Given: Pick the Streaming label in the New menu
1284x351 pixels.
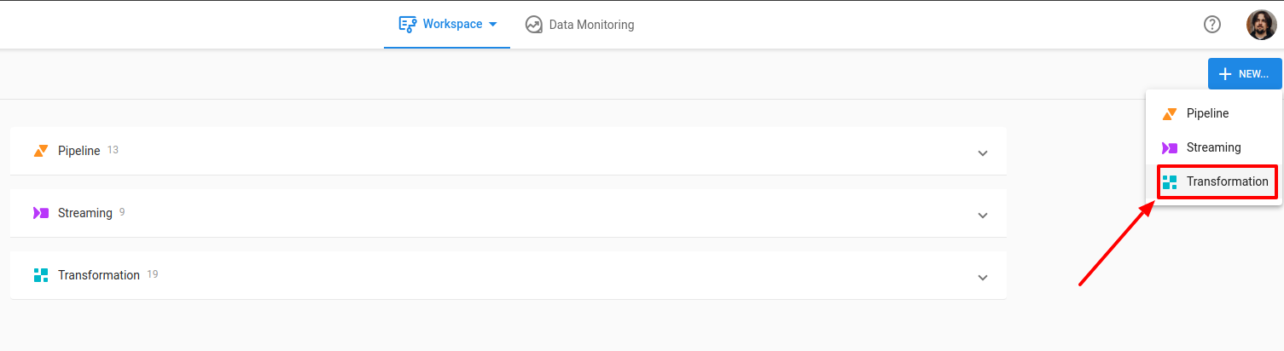Looking at the screenshot, I should pyautogui.click(x=1213, y=147).
